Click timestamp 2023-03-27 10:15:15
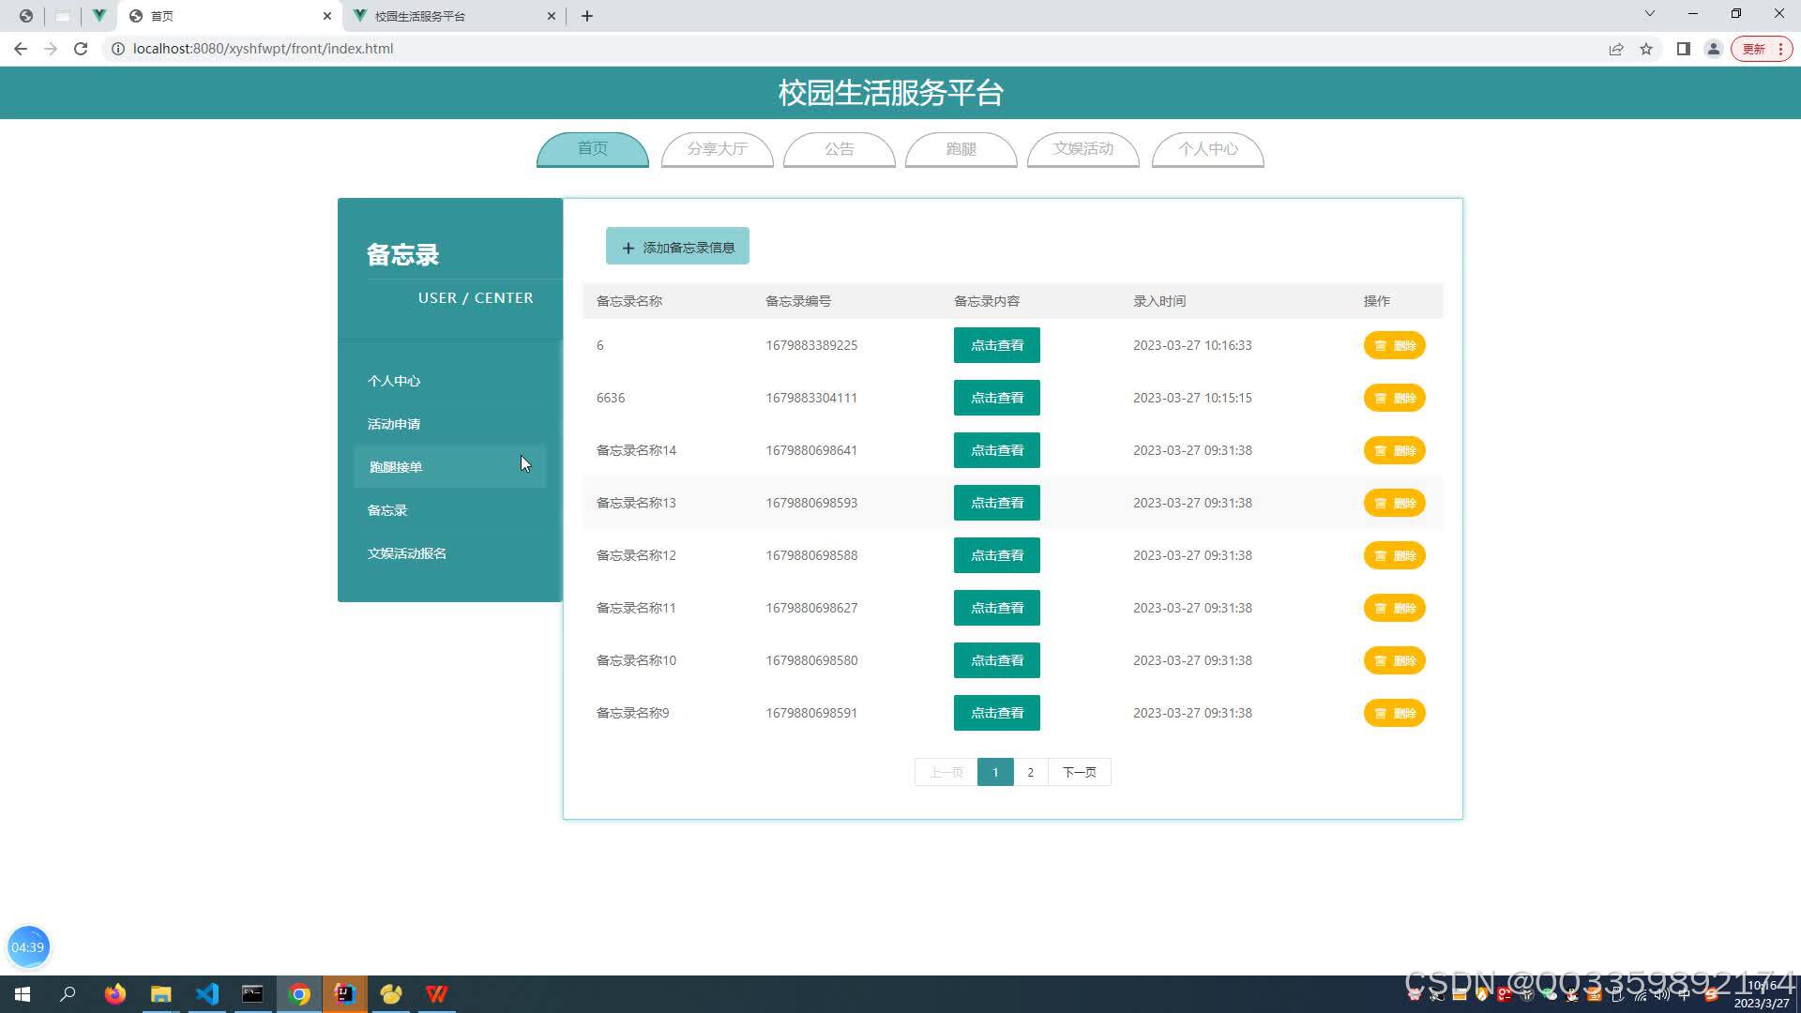1801x1013 pixels. tap(1192, 398)
